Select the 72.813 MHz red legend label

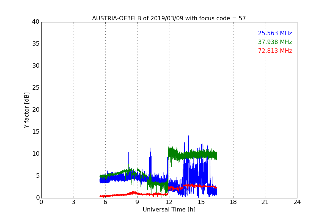[x=275, y=51]
